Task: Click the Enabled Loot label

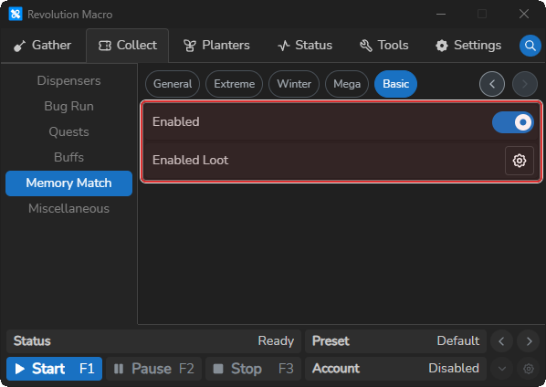Action: pos(190,160)
